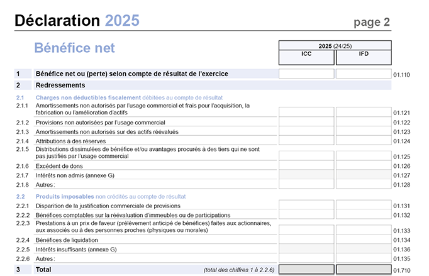Select IFD field for Autres row 2.2.6

(x=364, y=258)
